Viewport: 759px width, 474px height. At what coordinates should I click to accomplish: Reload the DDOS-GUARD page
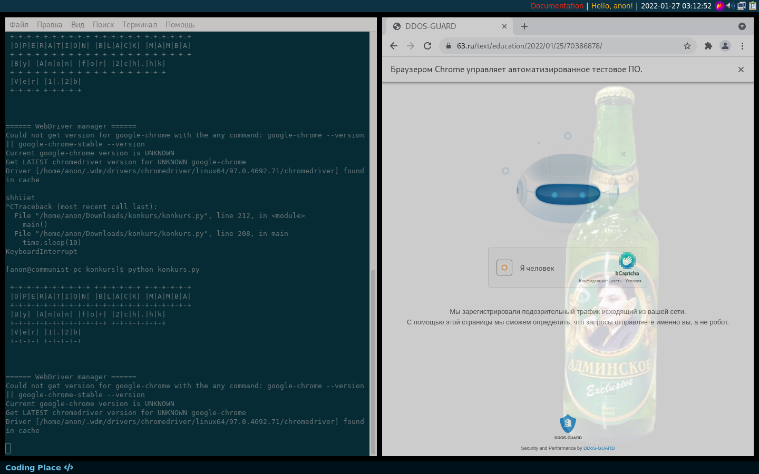[427, 46]
